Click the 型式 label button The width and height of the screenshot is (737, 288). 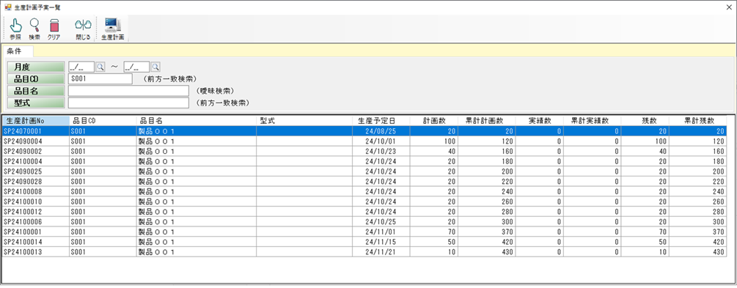point(36,103)
